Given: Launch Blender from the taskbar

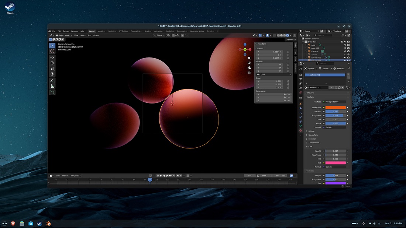Looking at the screenshot, I should (x=48, y=223).
